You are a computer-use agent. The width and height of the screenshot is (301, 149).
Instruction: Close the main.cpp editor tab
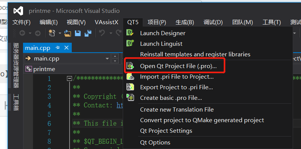66,48
